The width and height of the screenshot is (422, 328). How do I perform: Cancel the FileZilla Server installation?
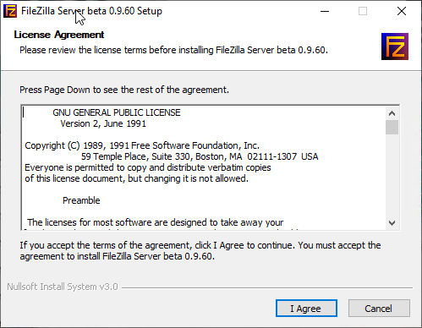[379, 309]
